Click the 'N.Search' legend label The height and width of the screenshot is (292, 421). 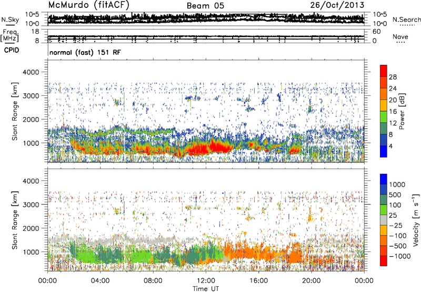[406, 20]
